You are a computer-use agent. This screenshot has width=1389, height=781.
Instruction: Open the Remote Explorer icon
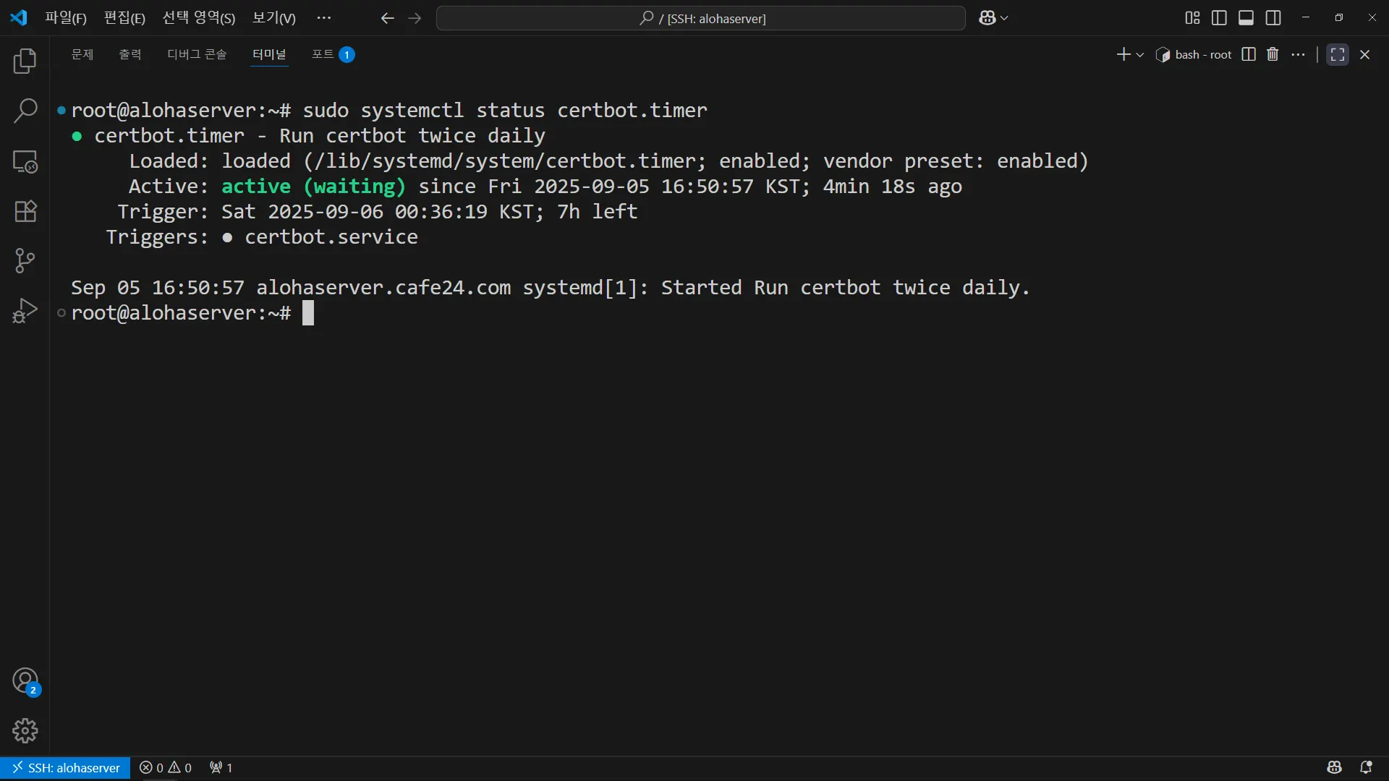[25, 161]
